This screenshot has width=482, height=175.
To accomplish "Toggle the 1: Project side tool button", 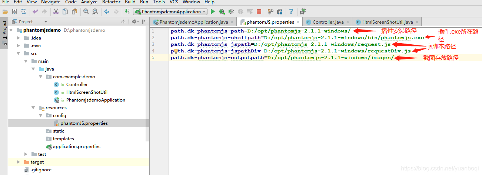I will point(4,31).
